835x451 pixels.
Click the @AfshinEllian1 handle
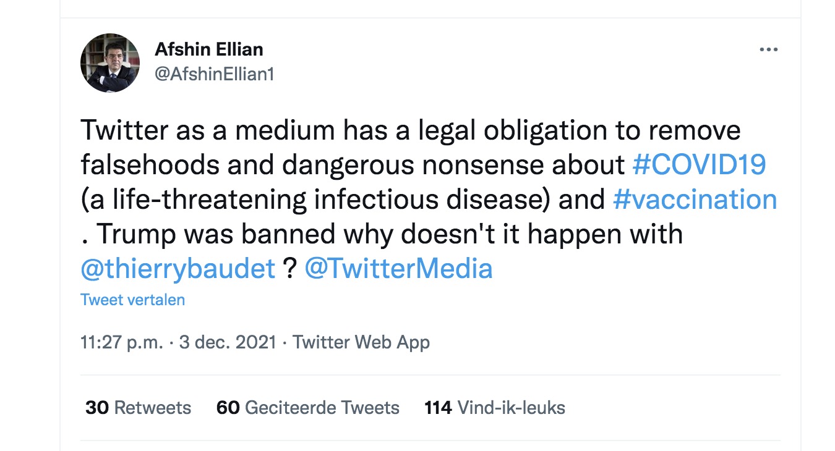pos(214,74)
